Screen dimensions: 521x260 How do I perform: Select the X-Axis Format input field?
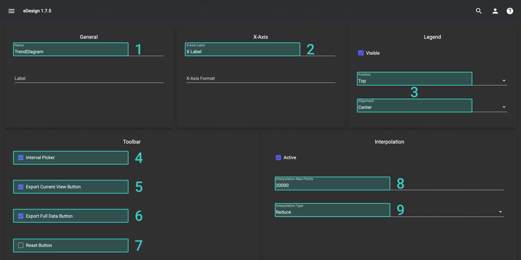(x=260, y=78)
